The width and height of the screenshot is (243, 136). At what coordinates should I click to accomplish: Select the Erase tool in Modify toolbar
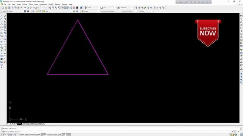(5, 16)
